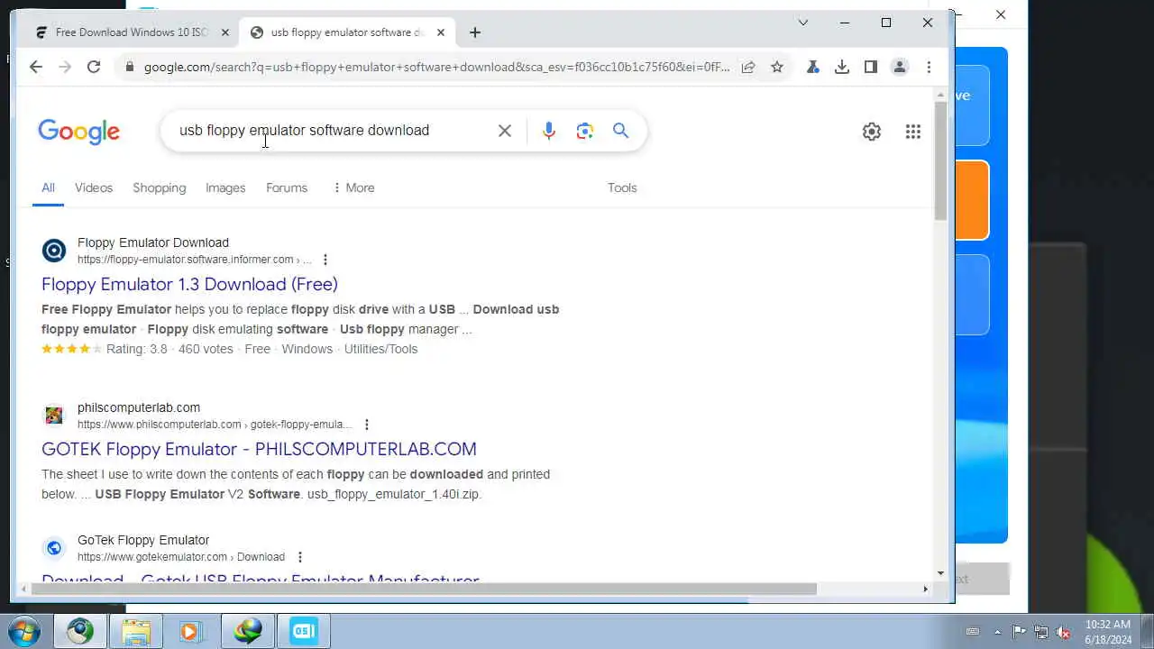Image resolution: width=1154 pixels, height=649 pixels.
Task: Click the philscomputerlab.com site name
Action: click(x=139, y=407)
